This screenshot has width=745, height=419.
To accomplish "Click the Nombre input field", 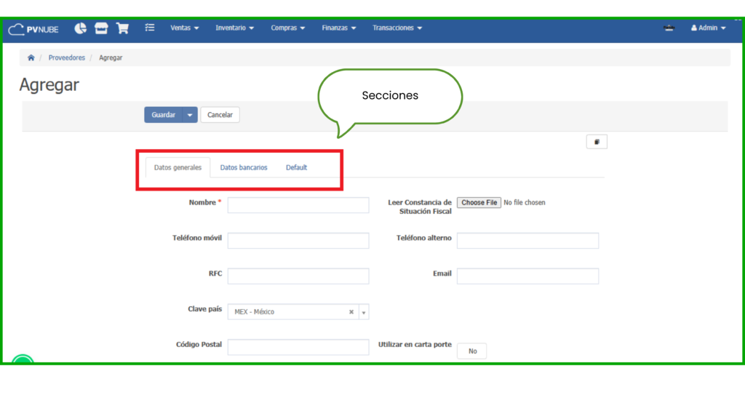I will pyautogui.click(x=298, y=205).
